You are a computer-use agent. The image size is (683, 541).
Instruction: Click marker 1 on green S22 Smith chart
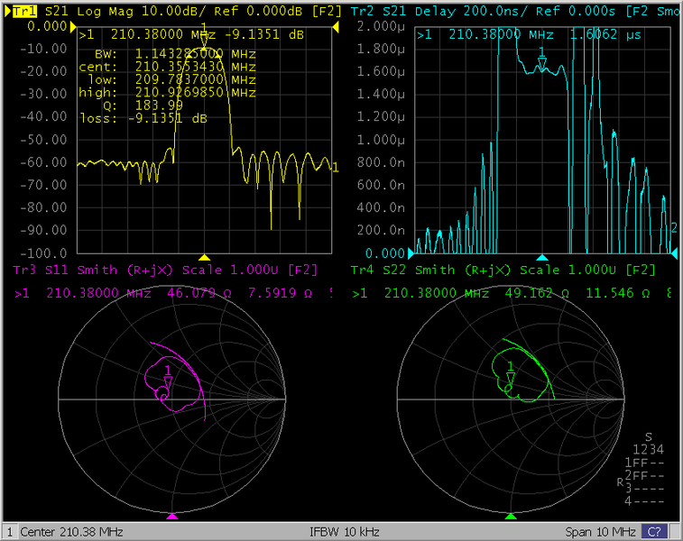click(511, 378)
